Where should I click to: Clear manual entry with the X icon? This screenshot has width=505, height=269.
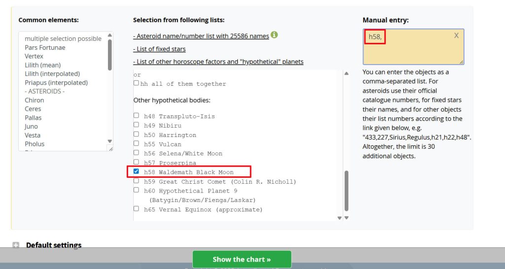pos(456,35)
